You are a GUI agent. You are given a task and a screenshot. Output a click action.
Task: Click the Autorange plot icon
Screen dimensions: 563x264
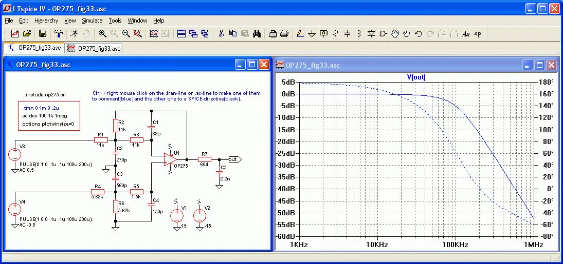pos(166,34)
